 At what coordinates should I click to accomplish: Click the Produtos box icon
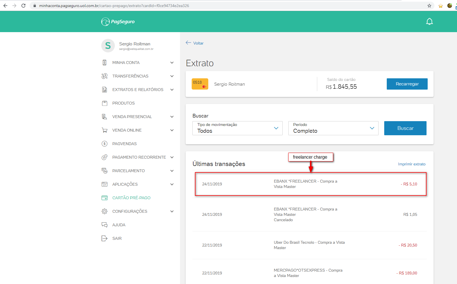105,103
